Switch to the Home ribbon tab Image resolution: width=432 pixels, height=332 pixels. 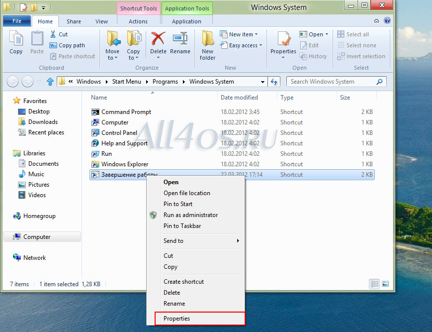point(45,21)
